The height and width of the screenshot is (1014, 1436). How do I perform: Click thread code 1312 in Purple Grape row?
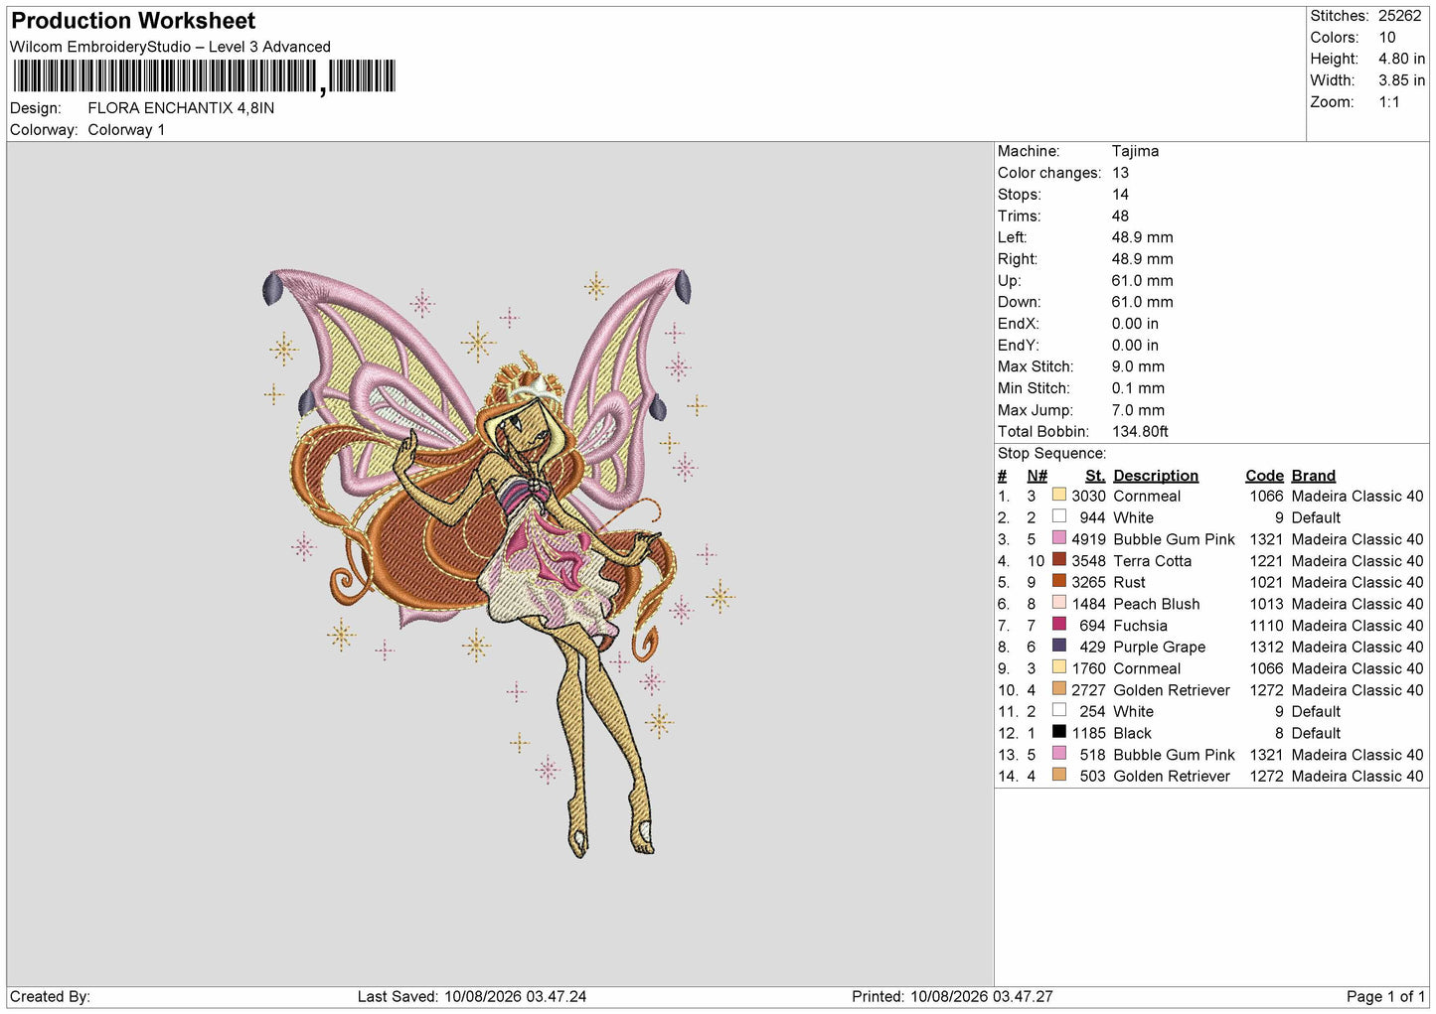pos(1266,648)
